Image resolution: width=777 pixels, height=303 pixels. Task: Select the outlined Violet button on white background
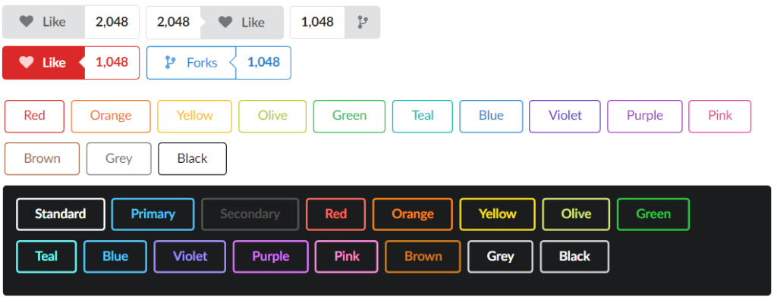(565, 116)
